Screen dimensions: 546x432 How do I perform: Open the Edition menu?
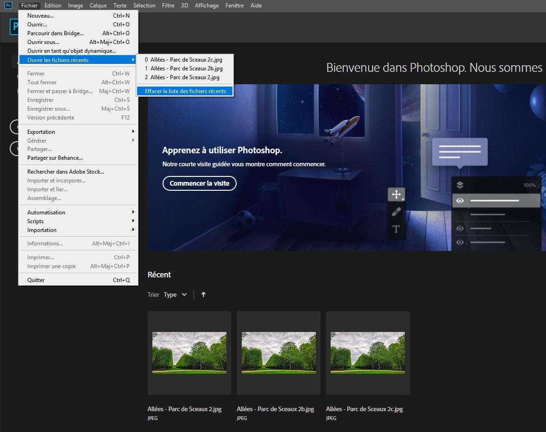pyautogui.click(x=53, y=5)
